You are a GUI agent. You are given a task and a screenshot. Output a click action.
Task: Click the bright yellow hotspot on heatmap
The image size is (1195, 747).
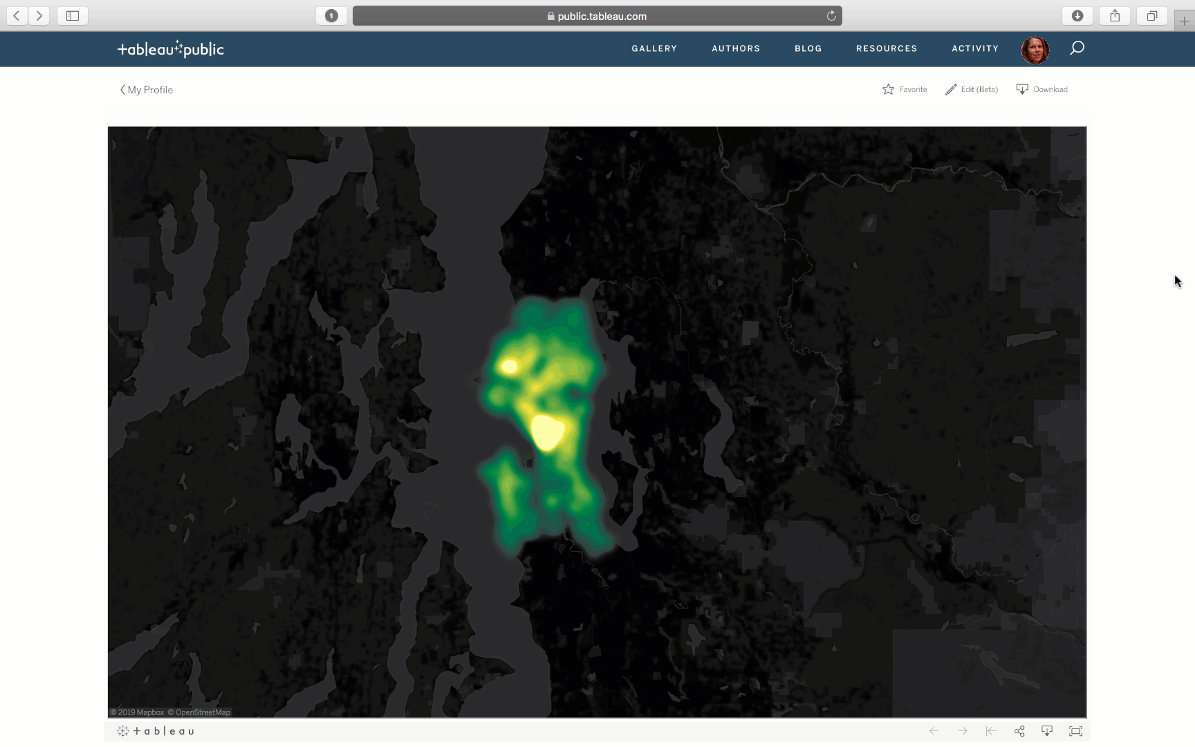point(548,432)
